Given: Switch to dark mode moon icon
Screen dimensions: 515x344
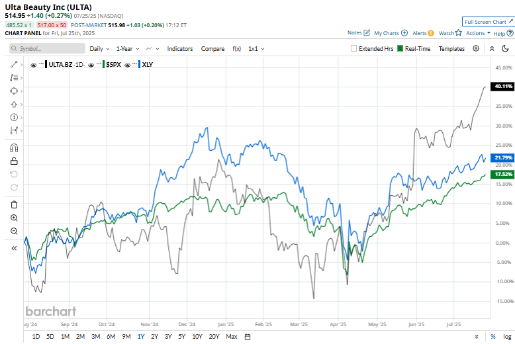Looking at the screenshot, I should 505,48.
